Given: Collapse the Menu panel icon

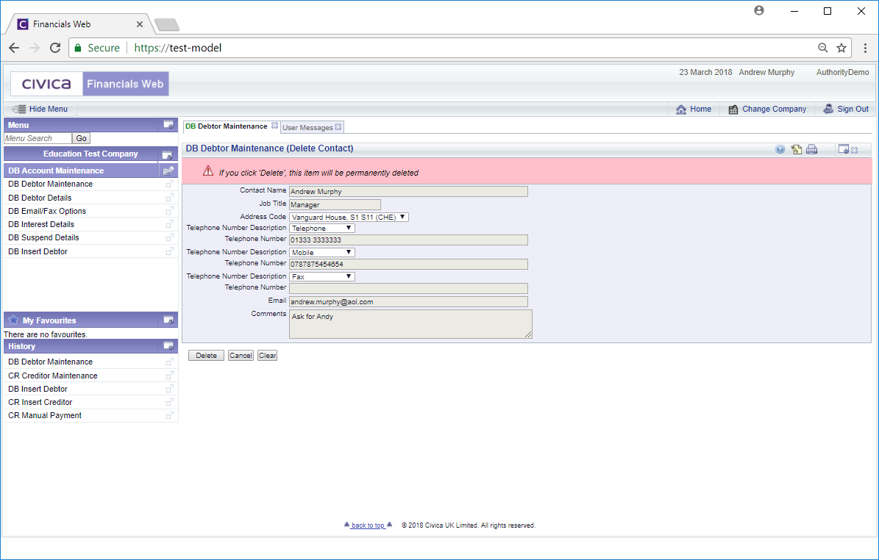Looking at the screenshot, I should 168,125.
